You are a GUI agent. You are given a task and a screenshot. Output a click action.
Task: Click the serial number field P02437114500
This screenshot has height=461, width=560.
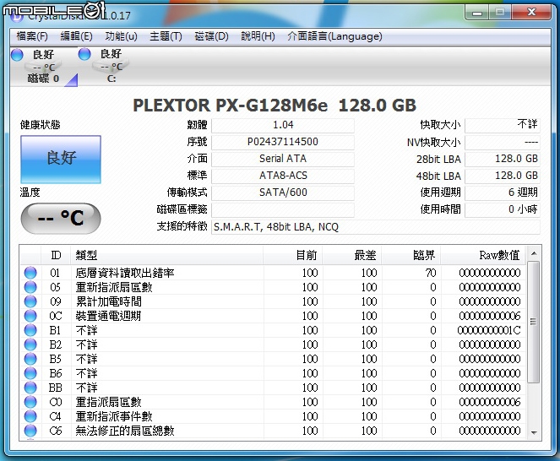(x=283, y=142)
